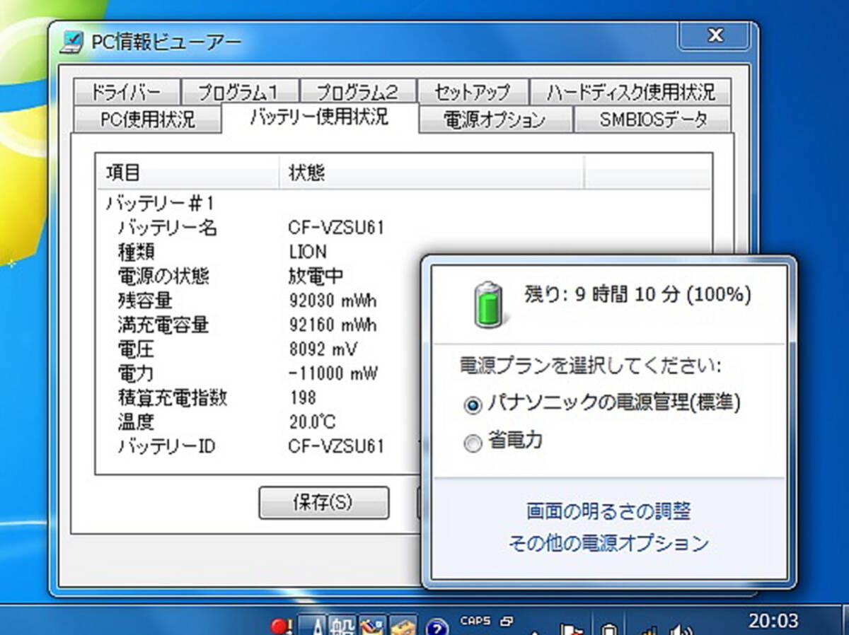The height and width of the screenshot is (635, 849).
Task: Open その他の電源オプション link
Action: click(x=608, y=543)
